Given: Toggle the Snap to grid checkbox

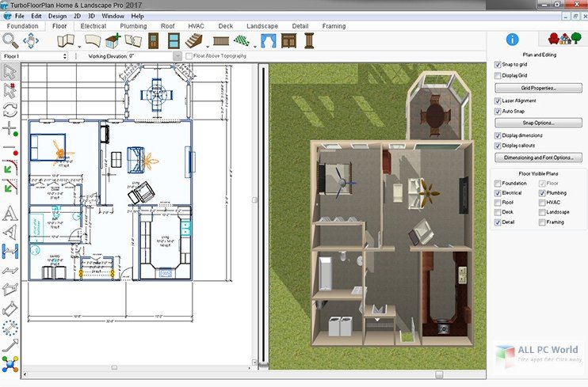Looking at the screenshot, I should pos(498,65).
